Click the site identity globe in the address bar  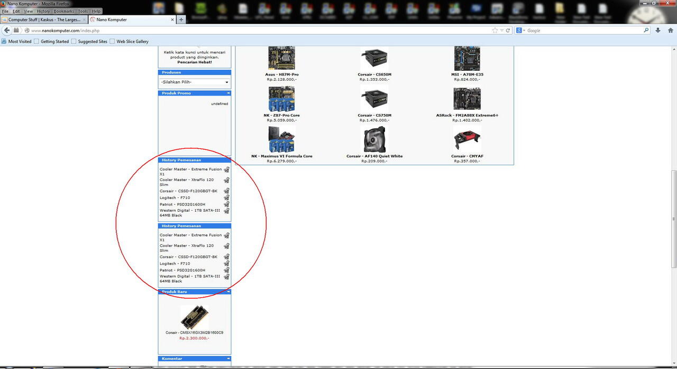click(x=27, y=31)
